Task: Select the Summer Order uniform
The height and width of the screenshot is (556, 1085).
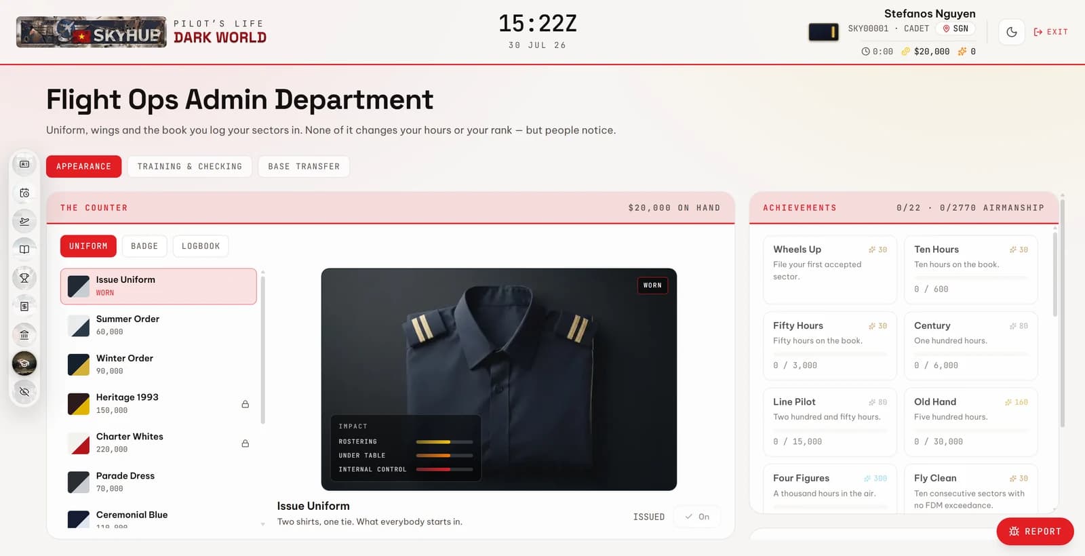Action: (x=159, y=325)
